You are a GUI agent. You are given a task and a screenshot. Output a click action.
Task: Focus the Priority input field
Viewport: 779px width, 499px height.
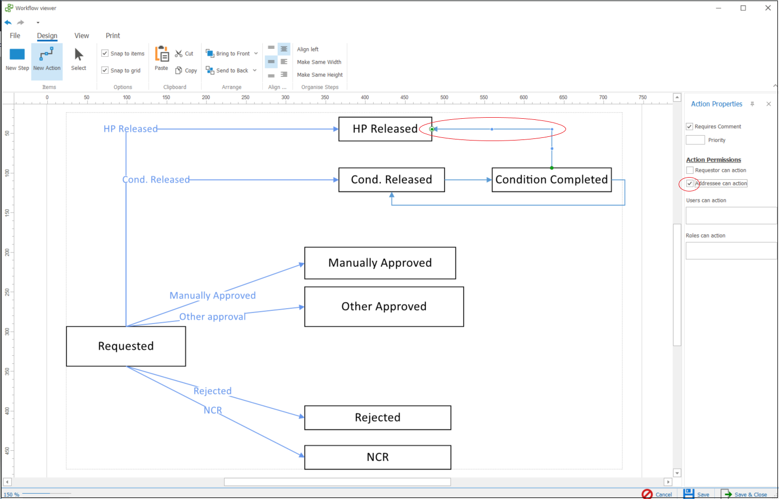point(695,140)
